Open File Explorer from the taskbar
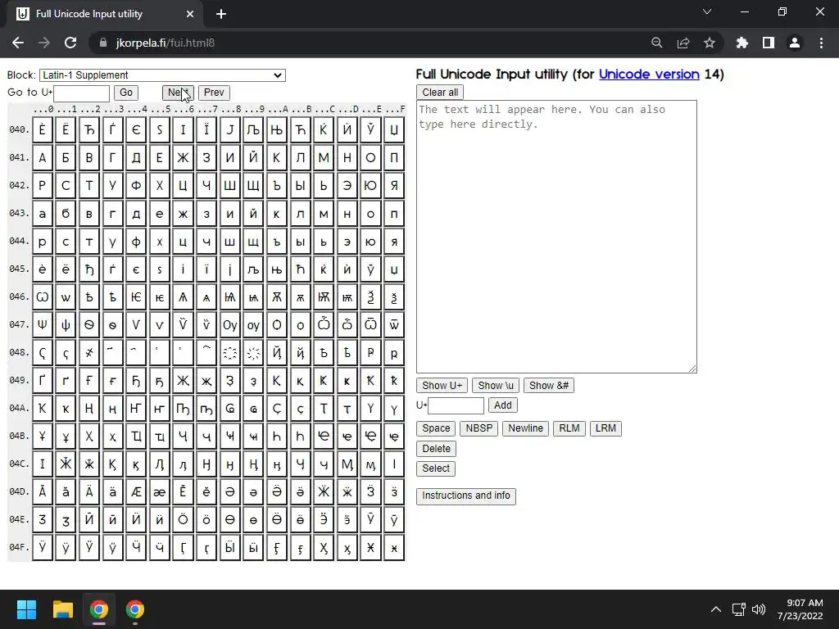The width and height of the screenshot is (839, 629). pos(62,609)
